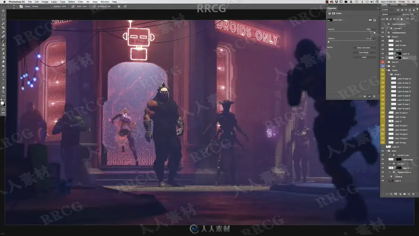
Task: Collapse the Group 1 folder
Action: (x=389, y=74)
